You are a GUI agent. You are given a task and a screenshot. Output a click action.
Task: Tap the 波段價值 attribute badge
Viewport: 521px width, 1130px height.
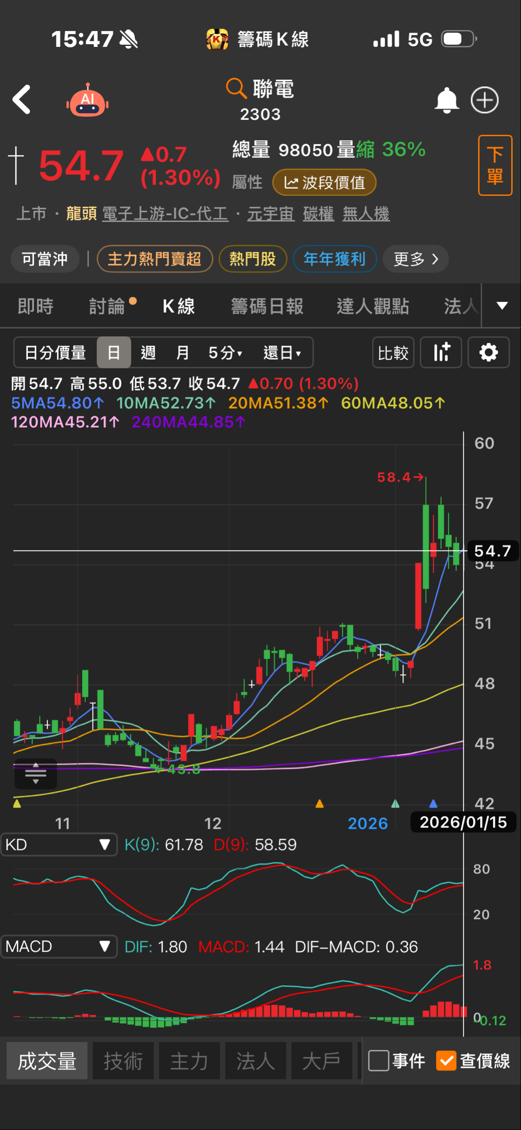tap(324, 182)
